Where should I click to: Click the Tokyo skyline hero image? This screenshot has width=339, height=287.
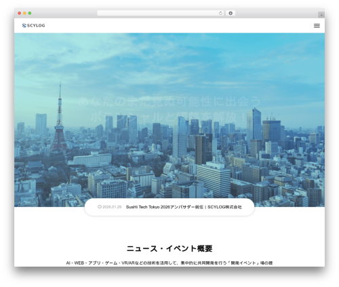click(x=169, y=120)
